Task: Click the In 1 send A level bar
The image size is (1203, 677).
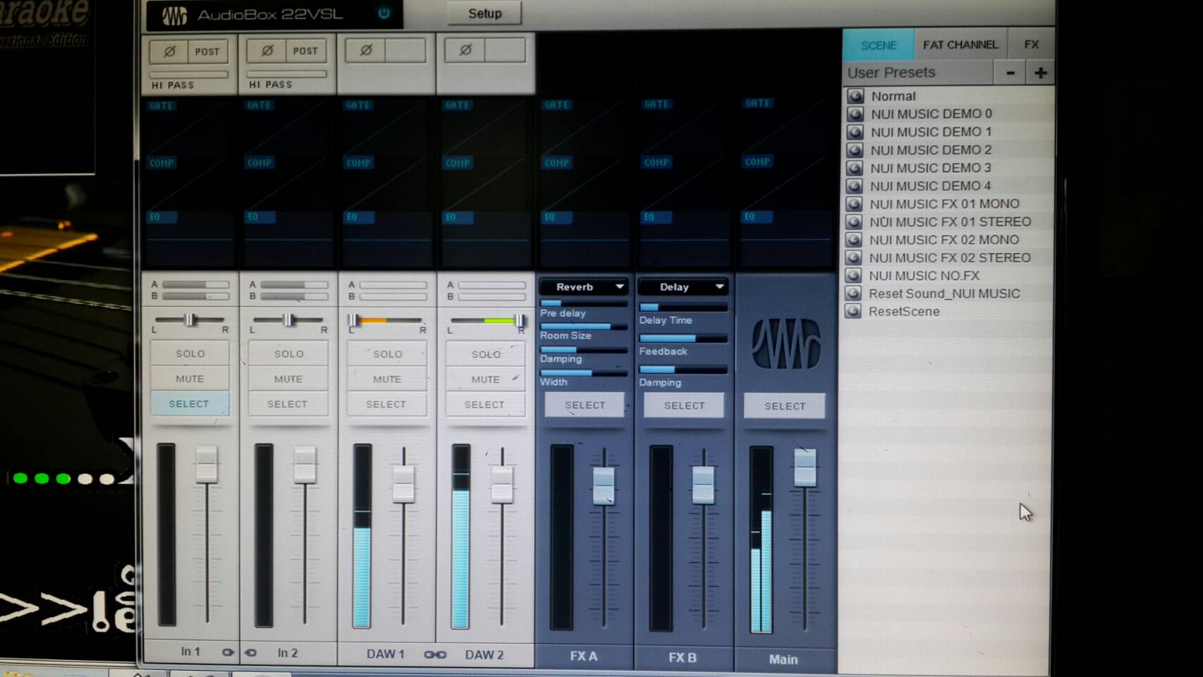Action: click(x=195, y=284)
